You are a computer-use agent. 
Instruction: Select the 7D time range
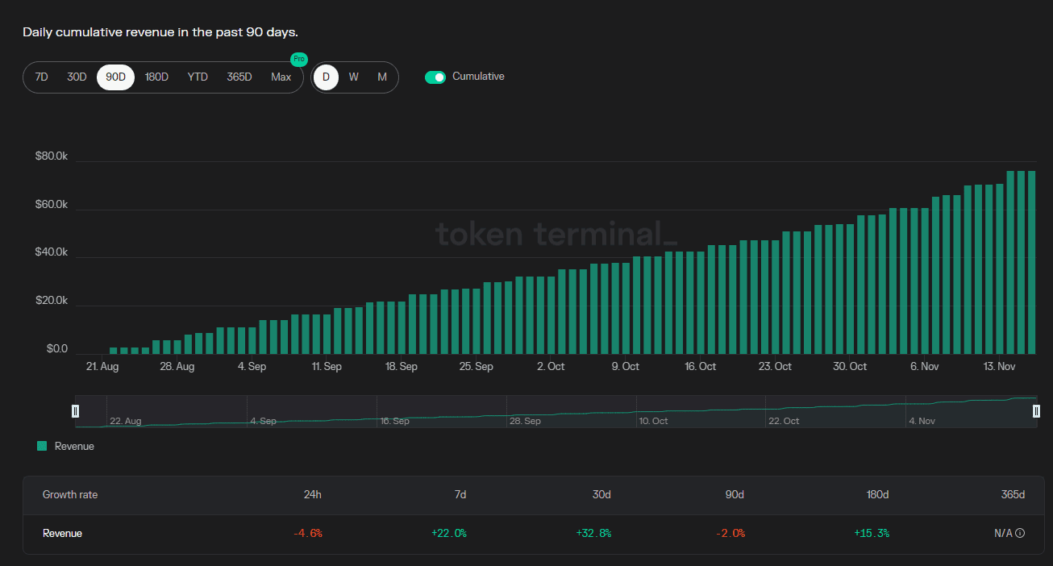(x=42, y=77)
